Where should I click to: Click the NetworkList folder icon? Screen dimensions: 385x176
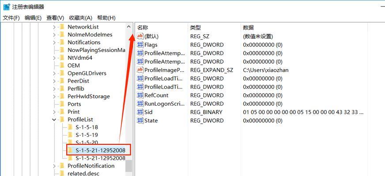[62, 27]
